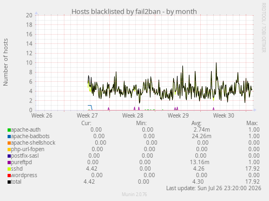
Task: Click the green apache-auth legend swatch
Action: (x=9, y=130)
